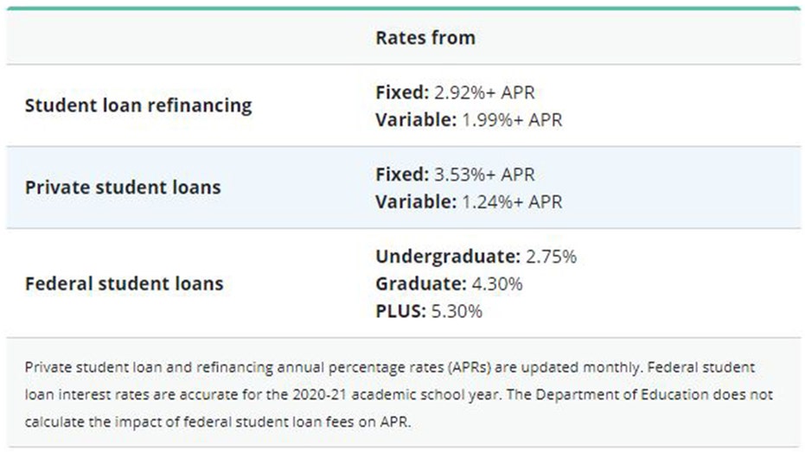Click the refinancing Variable 1.99%+ APR rate
Viewport: 805px width, 452px height.
click(469, 119)
